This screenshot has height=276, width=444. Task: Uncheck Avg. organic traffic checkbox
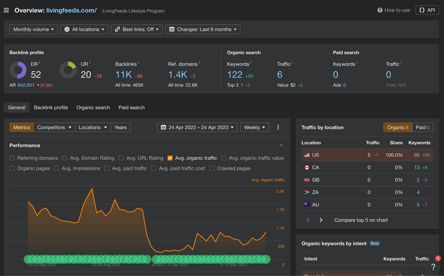point(170,158)
